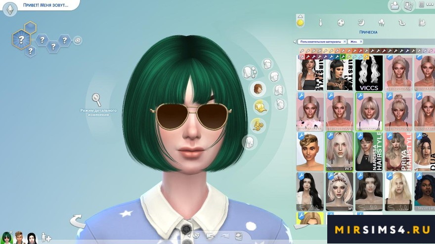Open the multiple heads presets icon
The image size is (435, 244).
(250, 72)
